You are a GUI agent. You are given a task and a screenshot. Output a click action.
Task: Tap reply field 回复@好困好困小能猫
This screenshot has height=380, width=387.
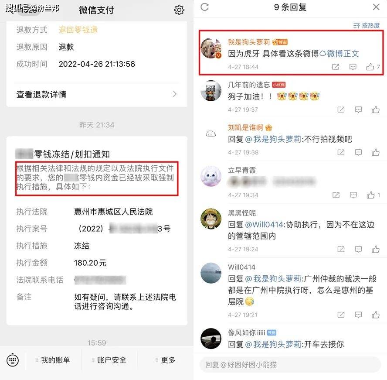coord(290,365)
